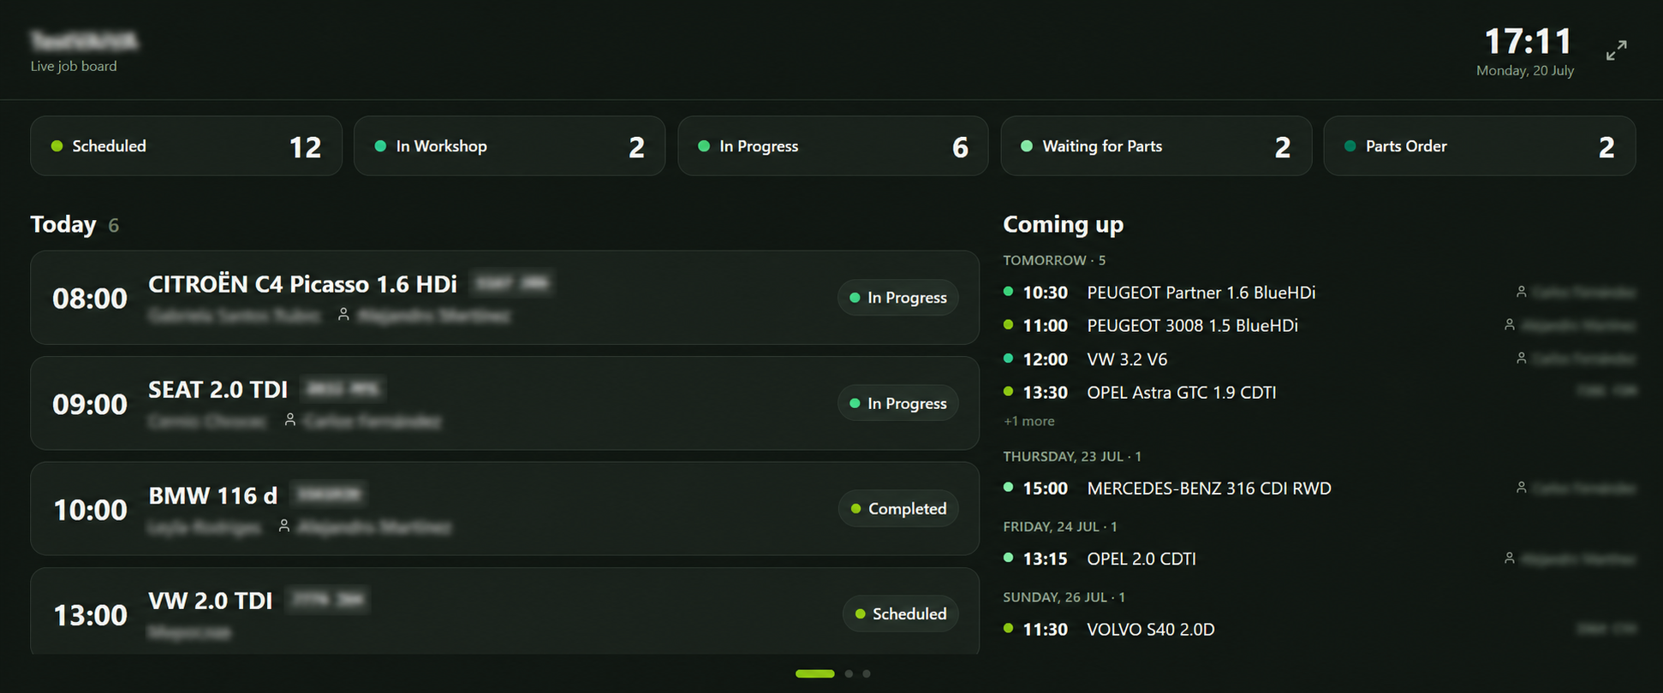
Task: Open the Waiting for Parts status card
Action: click(1156, 146)
